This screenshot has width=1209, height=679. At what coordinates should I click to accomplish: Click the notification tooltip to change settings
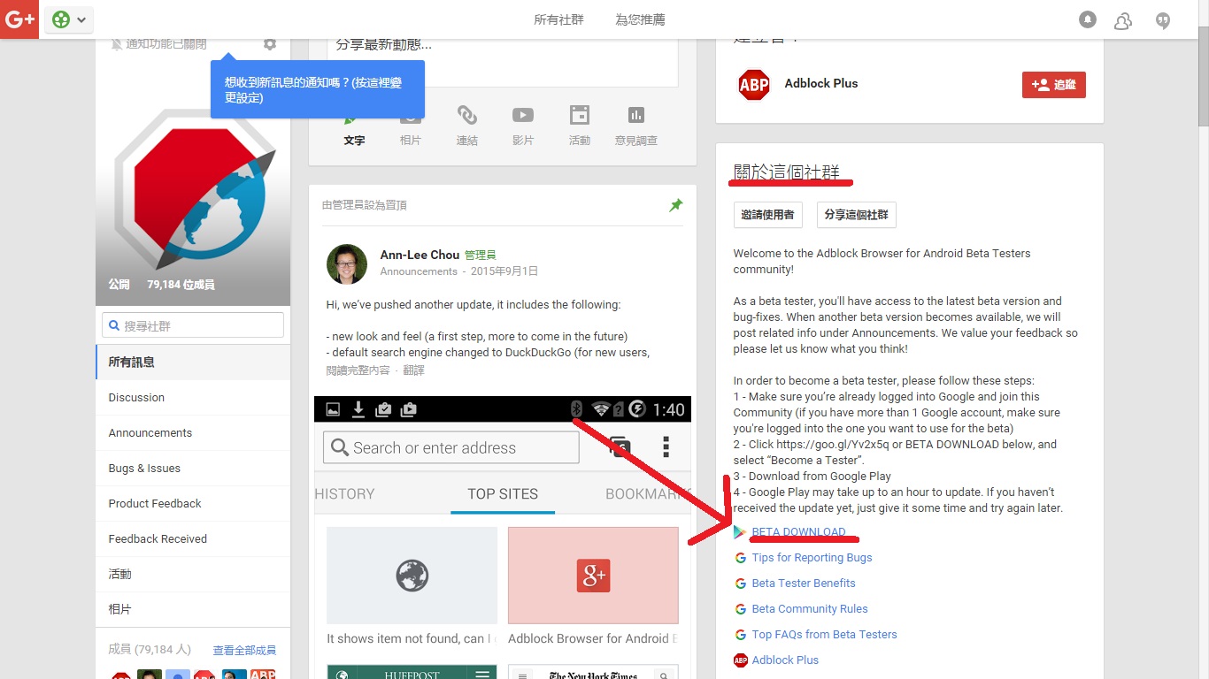coord(318,89)
